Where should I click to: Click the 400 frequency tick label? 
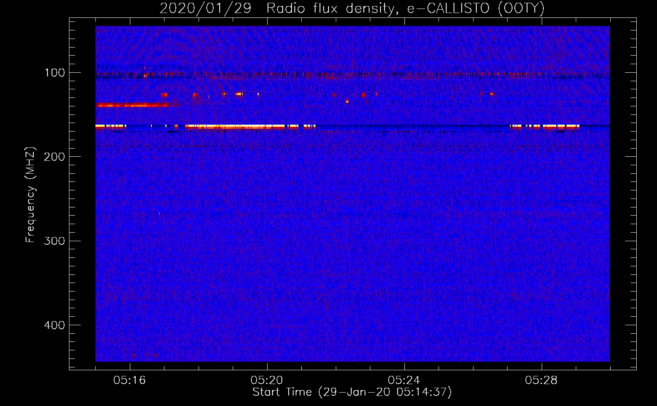(x=54, y=325)
